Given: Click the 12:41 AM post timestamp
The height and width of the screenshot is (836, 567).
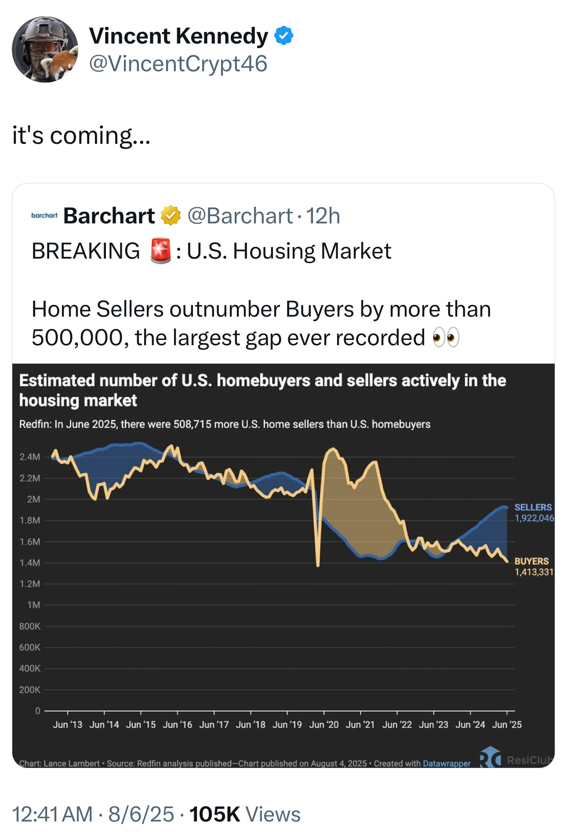Looking at the screenshot, I should pos(52,814).
